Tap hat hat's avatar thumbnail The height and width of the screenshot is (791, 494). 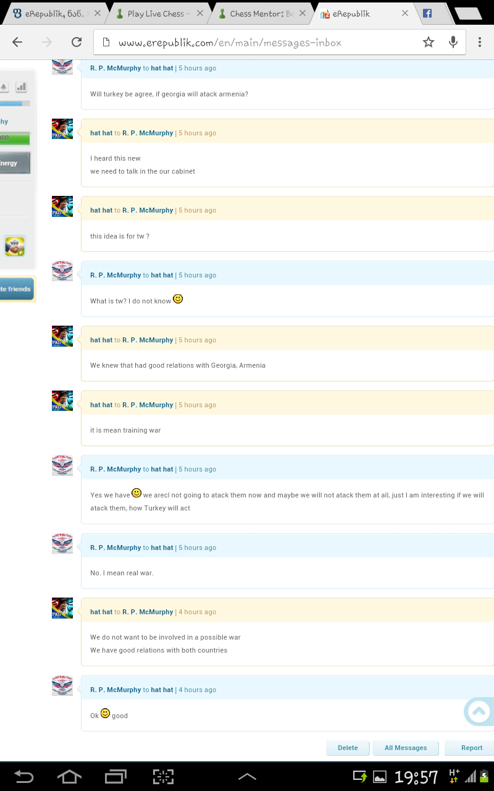point(62,129)
